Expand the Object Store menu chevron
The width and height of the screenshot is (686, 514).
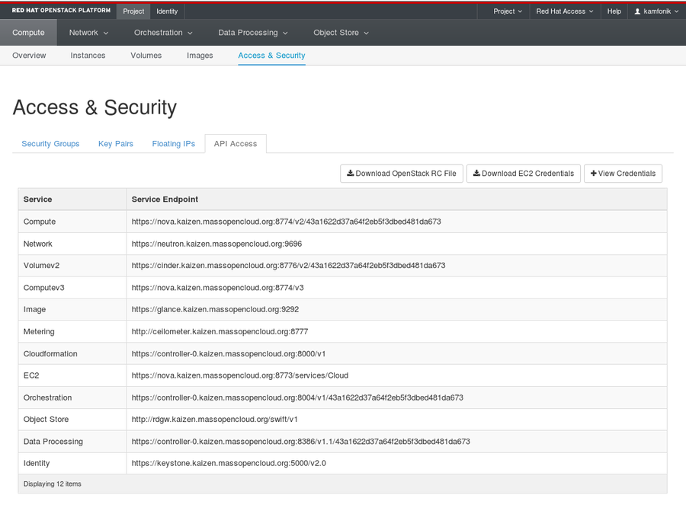(x=366, y=34)
